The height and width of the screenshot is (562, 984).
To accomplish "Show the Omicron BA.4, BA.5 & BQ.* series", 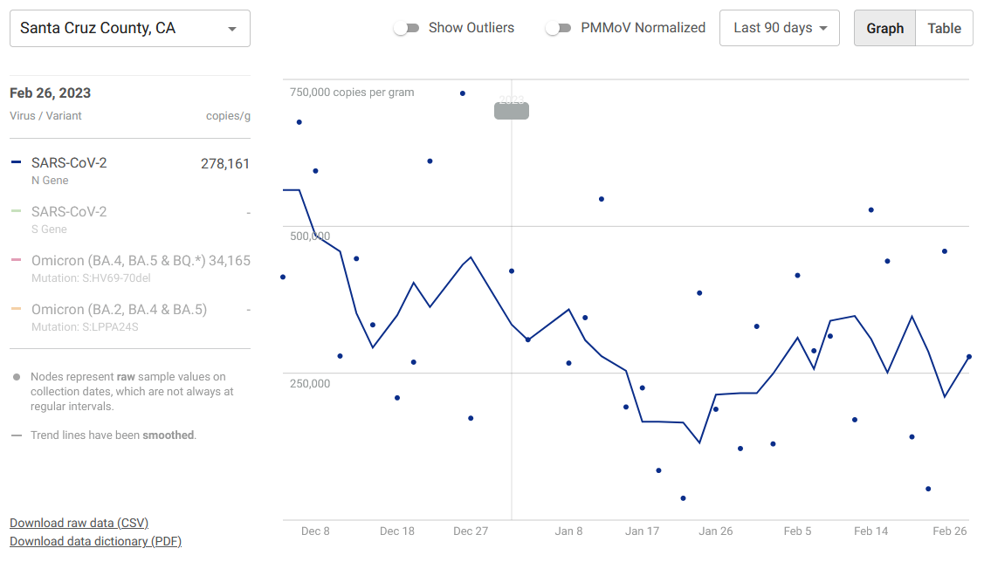I will click(118, 261).
